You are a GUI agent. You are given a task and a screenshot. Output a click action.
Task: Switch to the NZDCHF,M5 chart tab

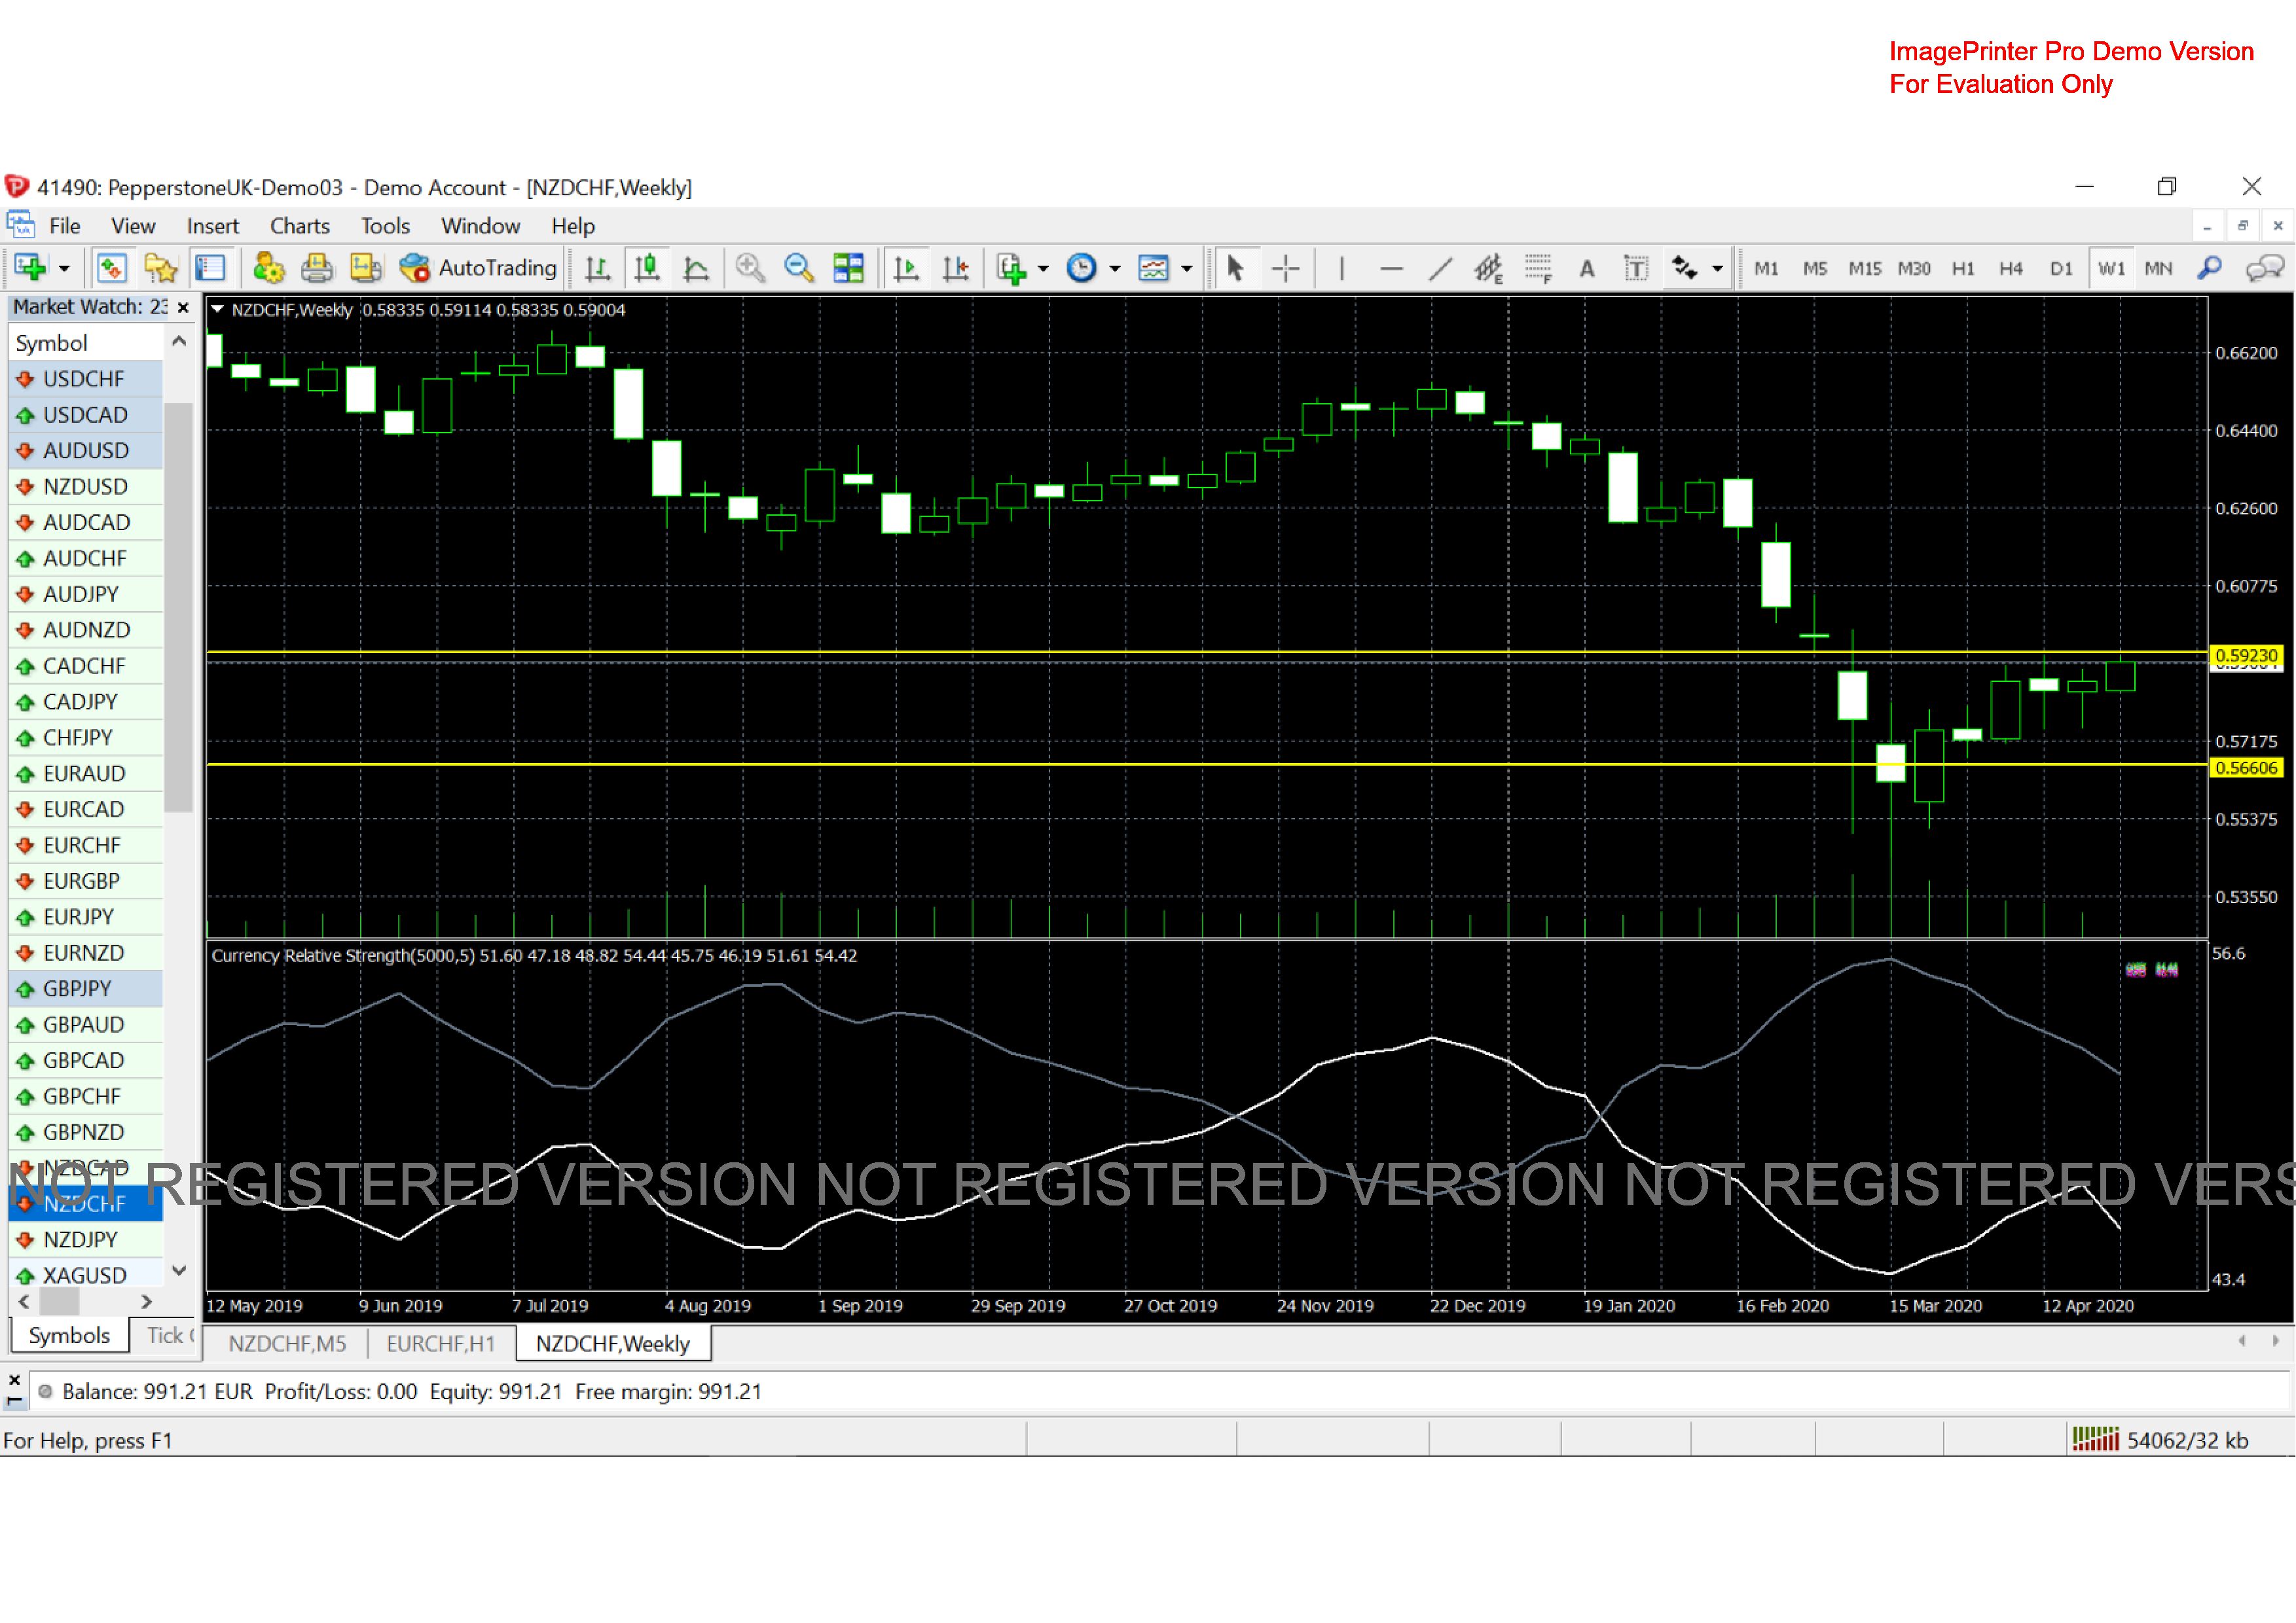pyautogui.click(x=288, y=1344)
